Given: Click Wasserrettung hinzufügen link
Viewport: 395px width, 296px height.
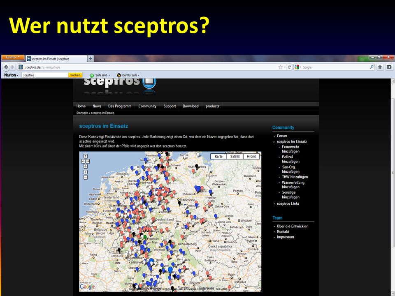Looking at the screenshot, I should 293,185.
